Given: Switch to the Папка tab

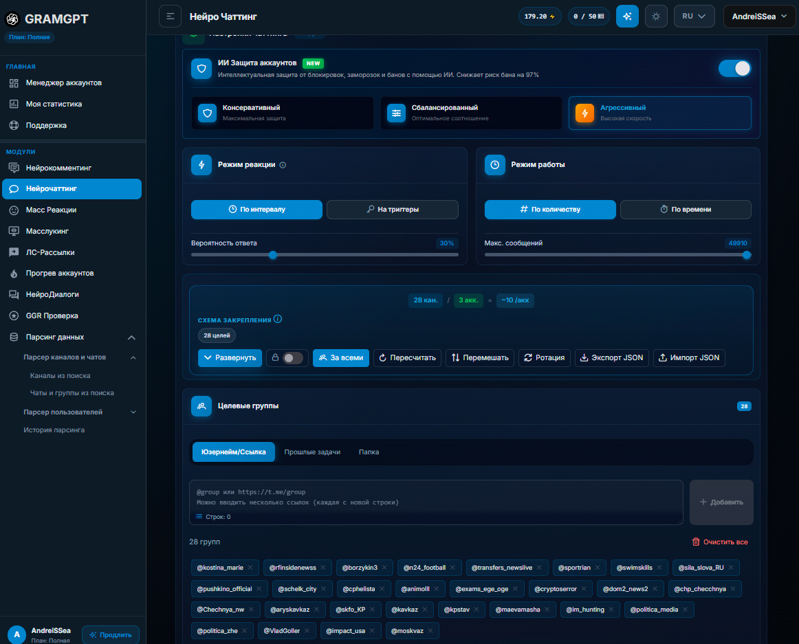Looking at the screenshot, I should coord(369,452).
